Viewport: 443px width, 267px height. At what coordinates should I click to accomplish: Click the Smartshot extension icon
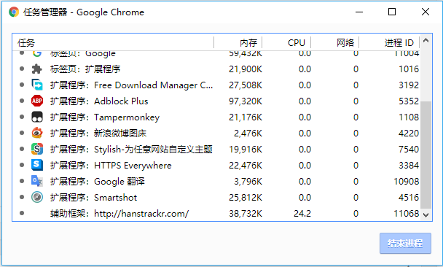(37, 197)
